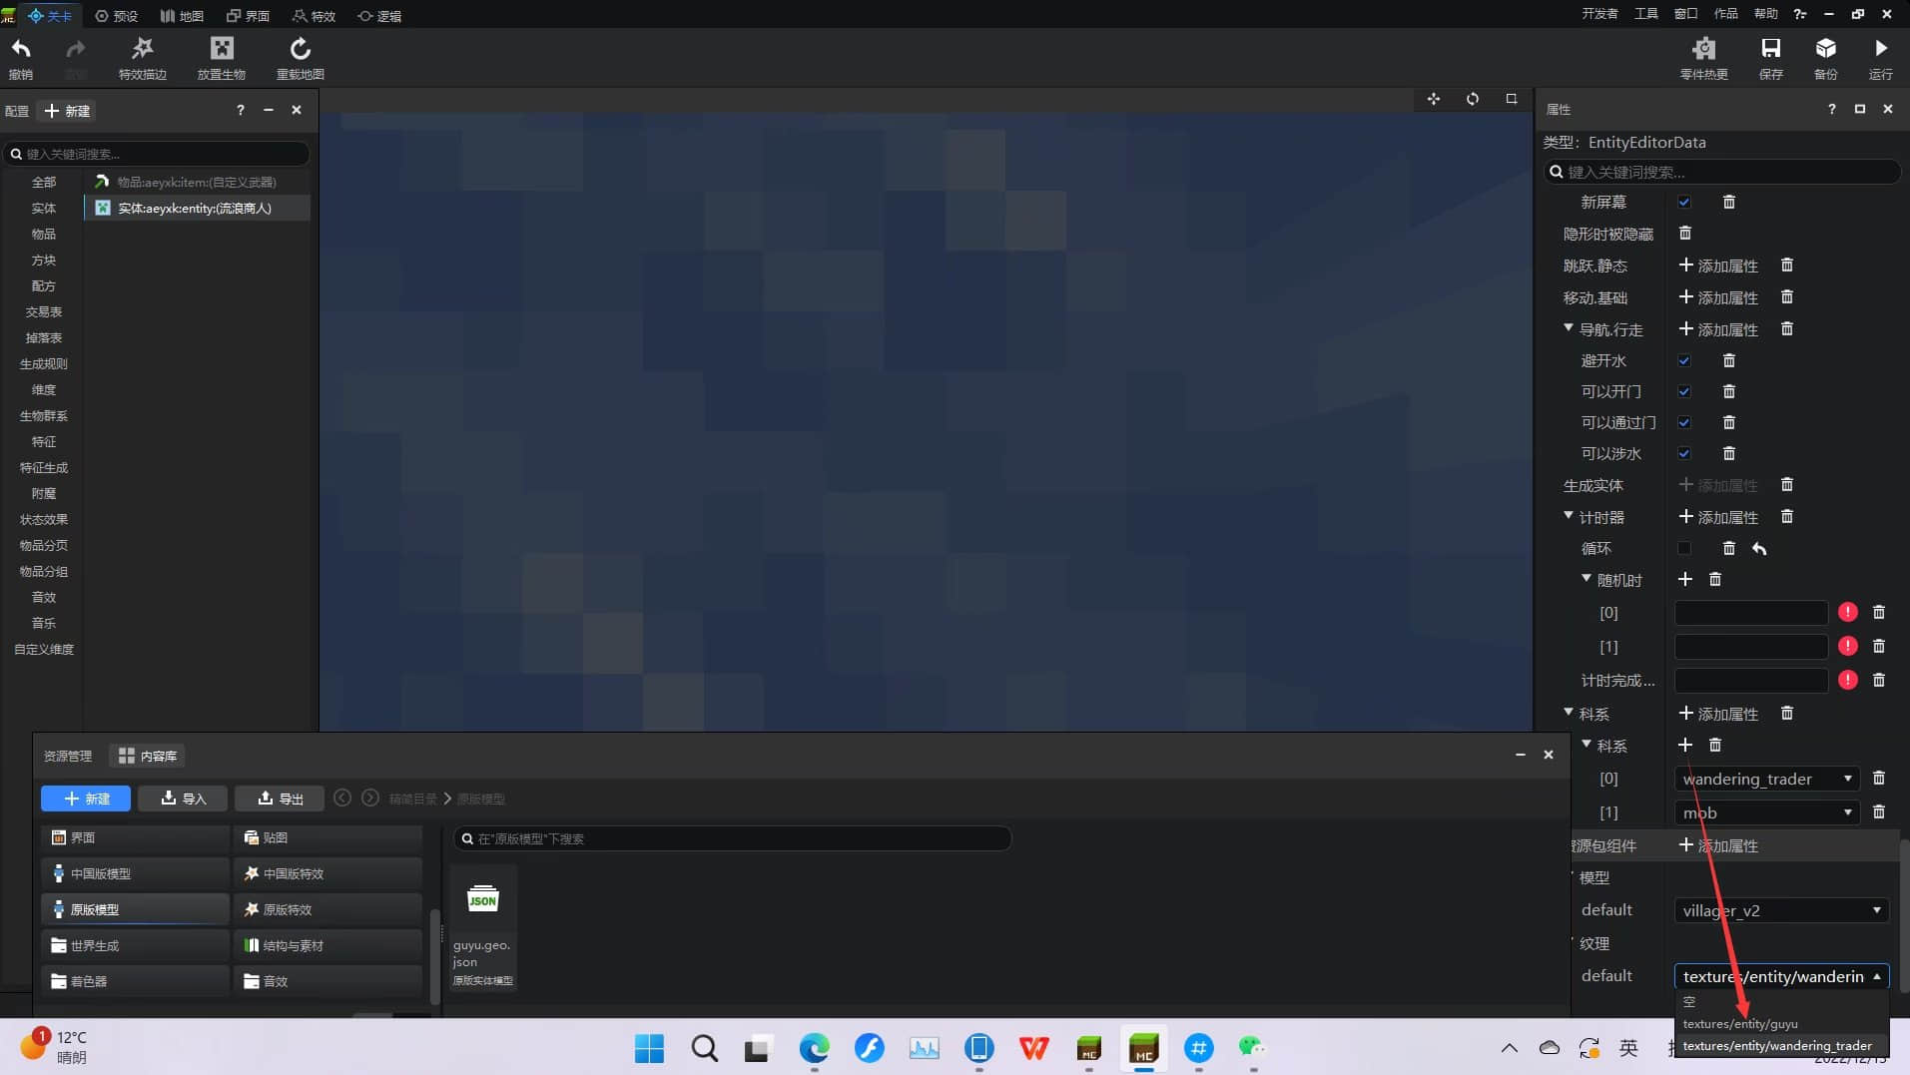1910x1075 pixels.
Task: Collapse the 随机时 list
Action: point(1587,578)
